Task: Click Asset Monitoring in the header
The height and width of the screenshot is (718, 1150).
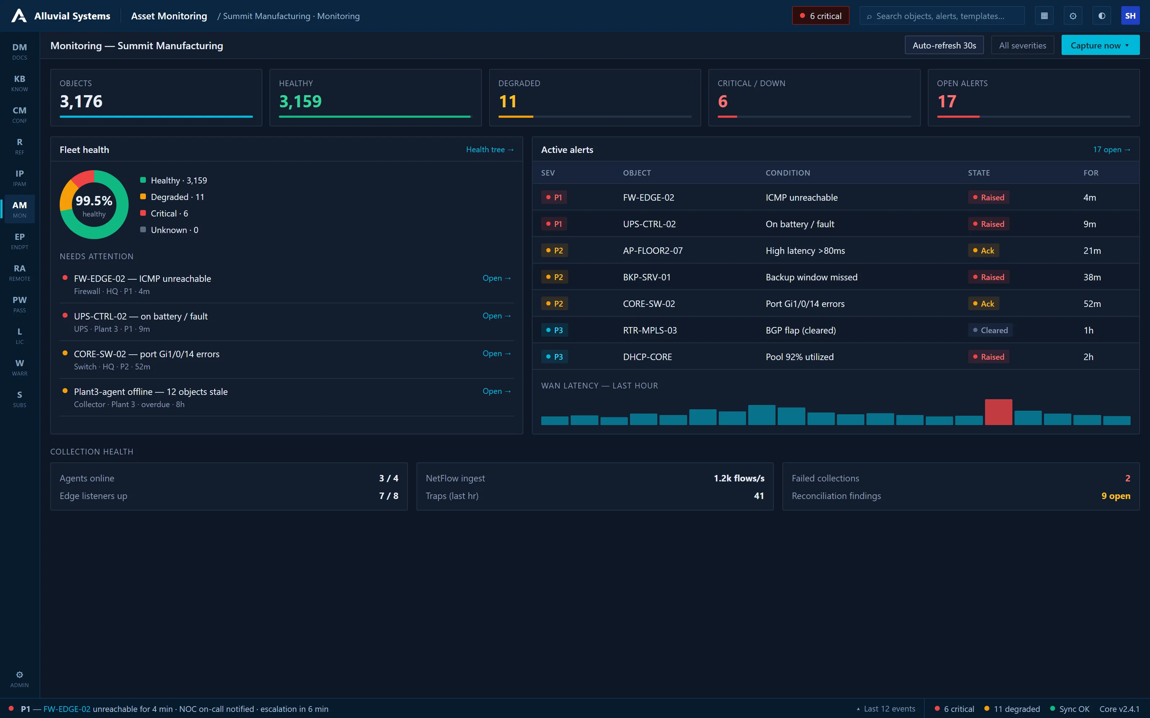Action: click(x=169, y=16)
